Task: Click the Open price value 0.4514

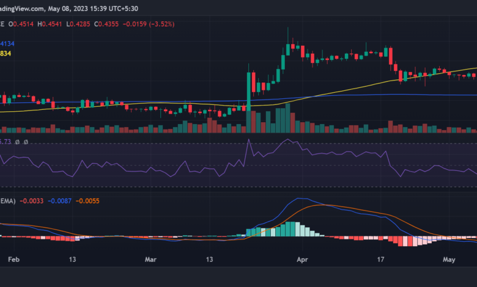Action: tap(22, 23)
